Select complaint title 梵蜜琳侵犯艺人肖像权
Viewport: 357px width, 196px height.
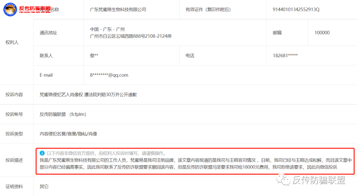(x=61, y=95)
